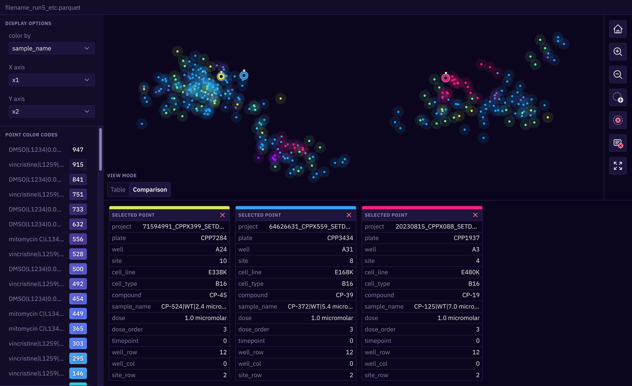Open the color by sample_name dropdown
Viewport: 632px width, 386px height.
[51, 48]
